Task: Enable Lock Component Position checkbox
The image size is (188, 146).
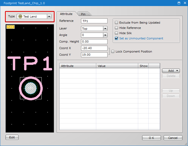Action: point(113,51)
